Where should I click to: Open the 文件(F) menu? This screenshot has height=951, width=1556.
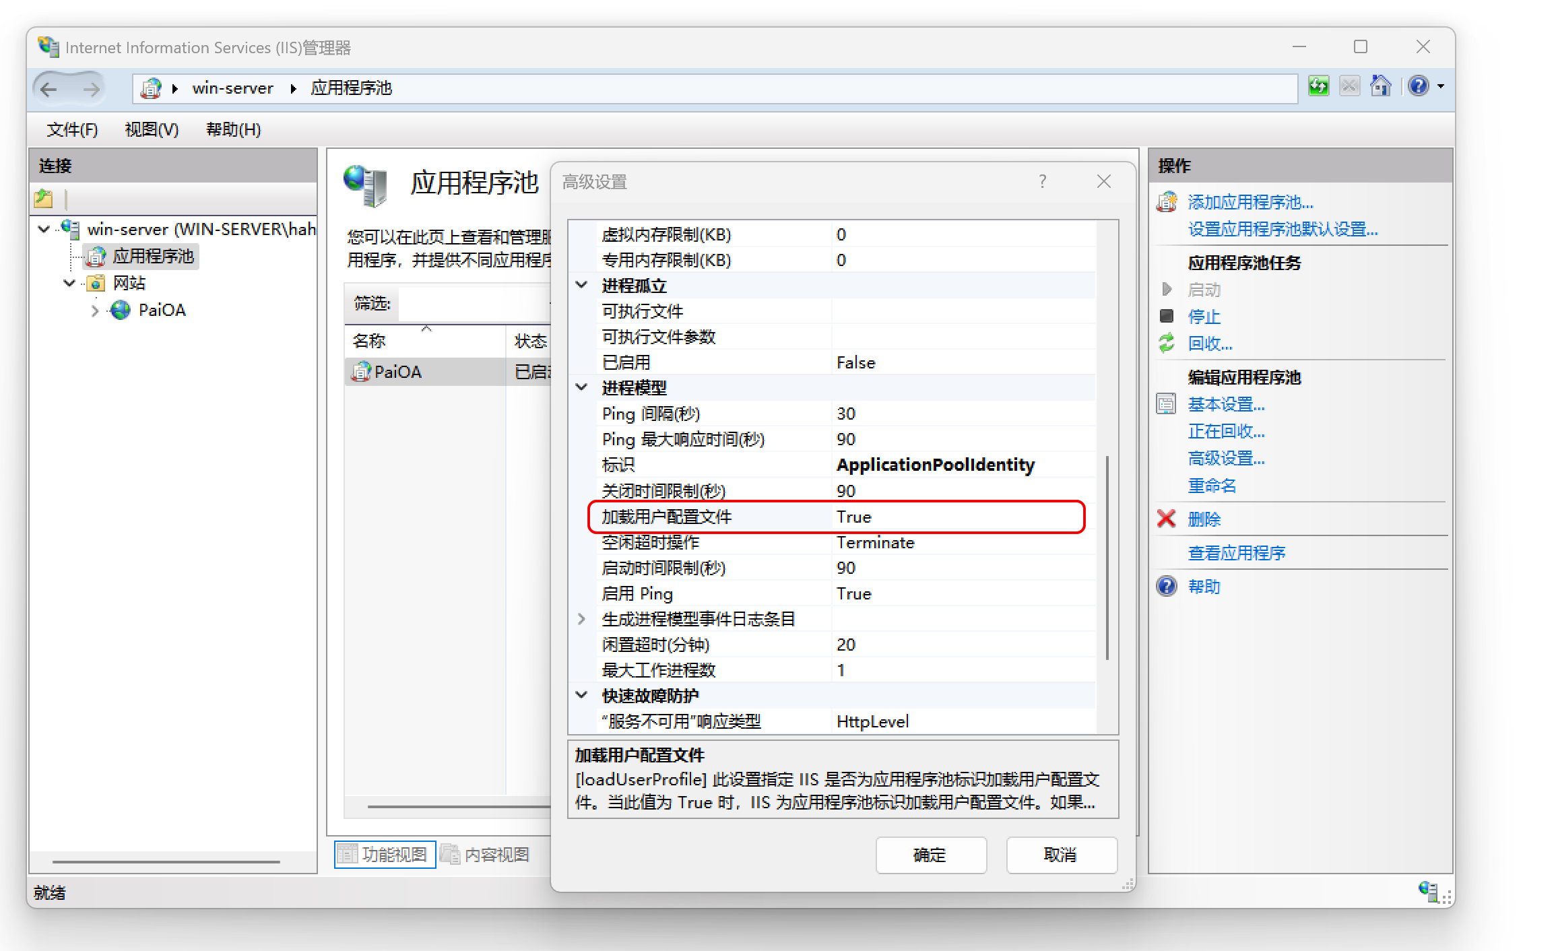(72, 129)
